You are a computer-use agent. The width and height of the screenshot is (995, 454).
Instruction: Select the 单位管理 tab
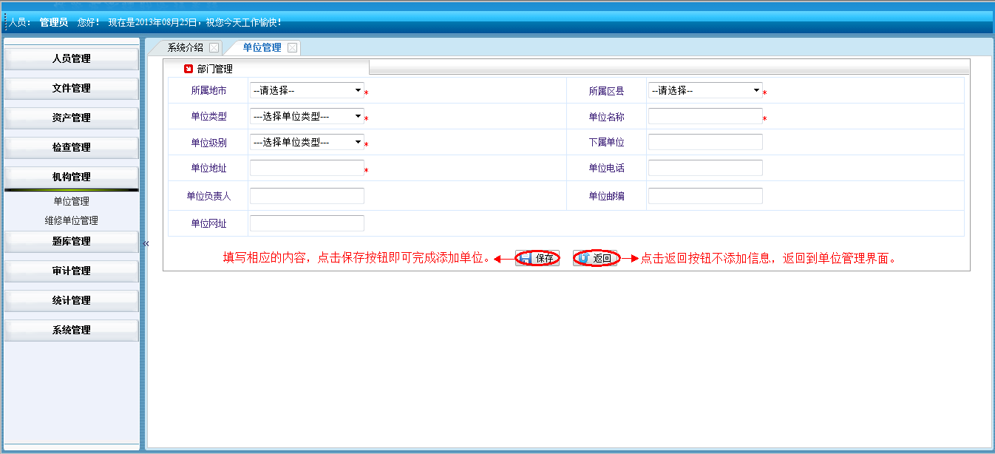[262, 47]
